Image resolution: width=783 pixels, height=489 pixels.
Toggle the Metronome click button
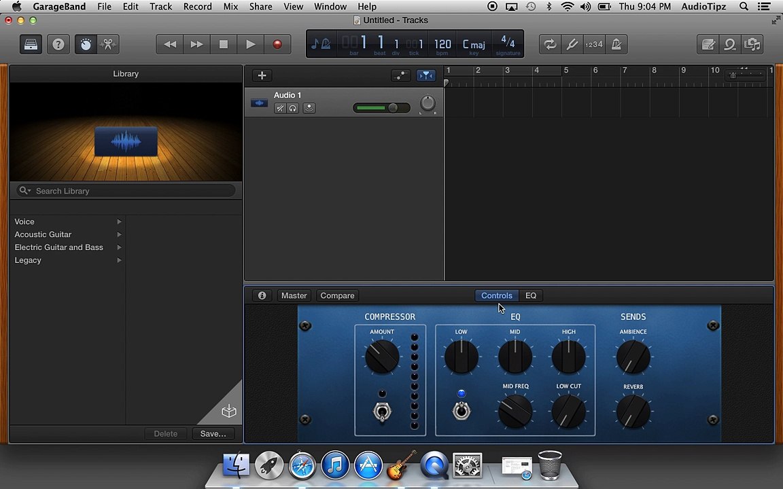[x=616, y=44]
